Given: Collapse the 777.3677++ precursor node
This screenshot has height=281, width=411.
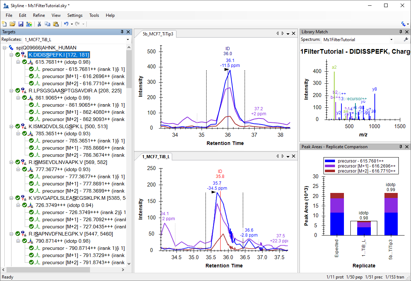Looking at the screenshot, I should coord(18,169).
